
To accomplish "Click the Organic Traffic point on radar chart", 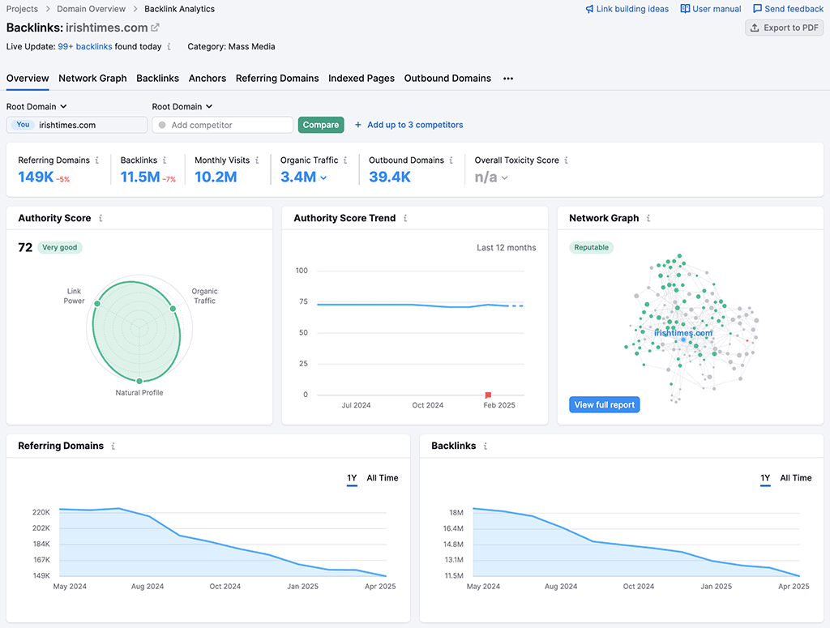I will coord(173,309).
